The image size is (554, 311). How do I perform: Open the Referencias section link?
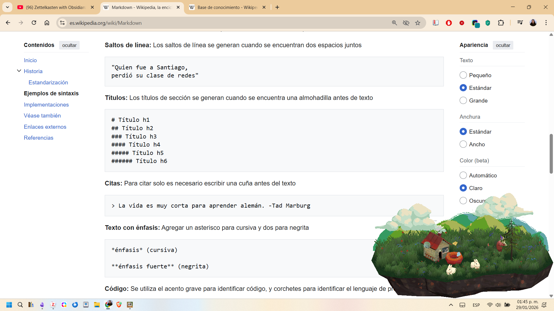[x=38, y=138]
